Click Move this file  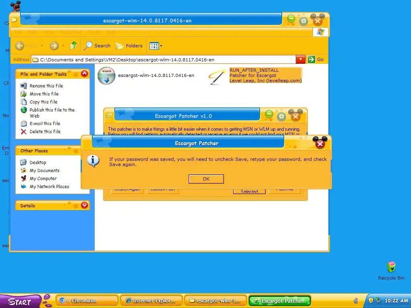click(44, 94)
